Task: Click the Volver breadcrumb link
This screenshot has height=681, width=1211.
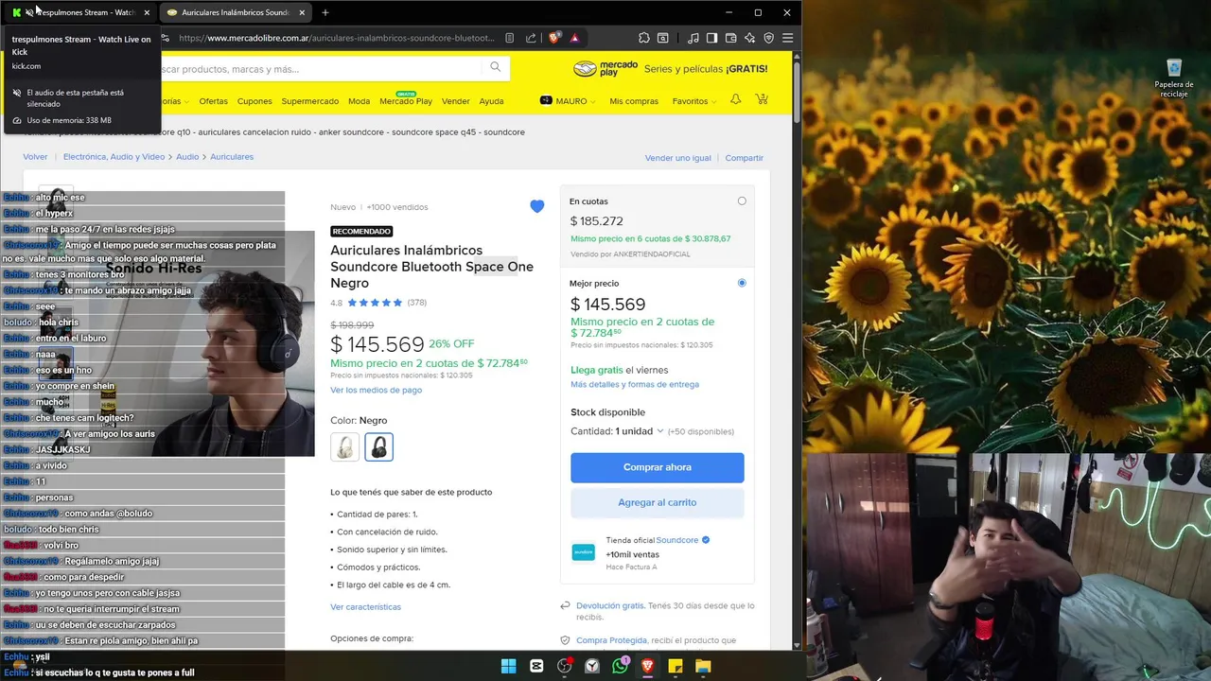Action: coord(35,157)
